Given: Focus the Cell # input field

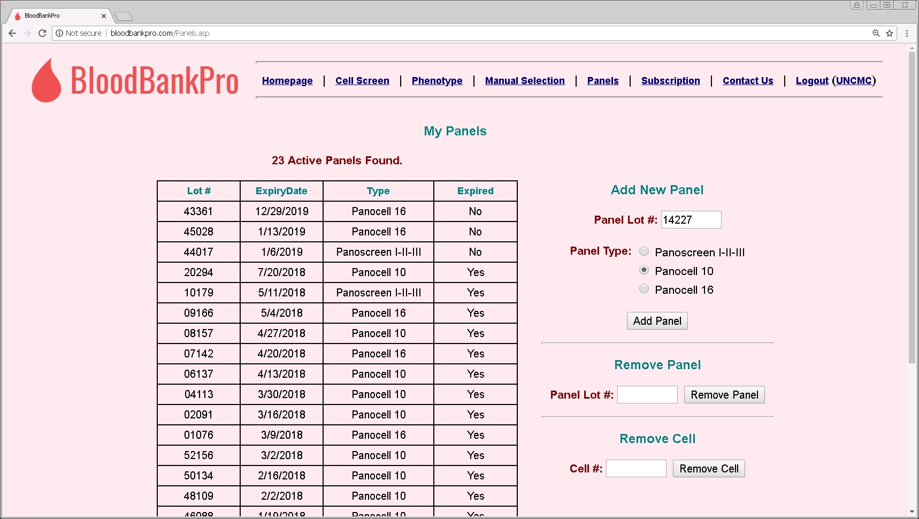Looking at the screenshot, I should [636, 469].
